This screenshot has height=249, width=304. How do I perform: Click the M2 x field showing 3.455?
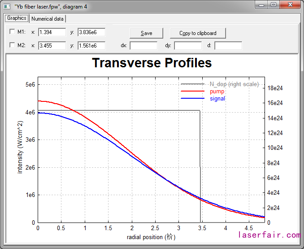point(52,46)
